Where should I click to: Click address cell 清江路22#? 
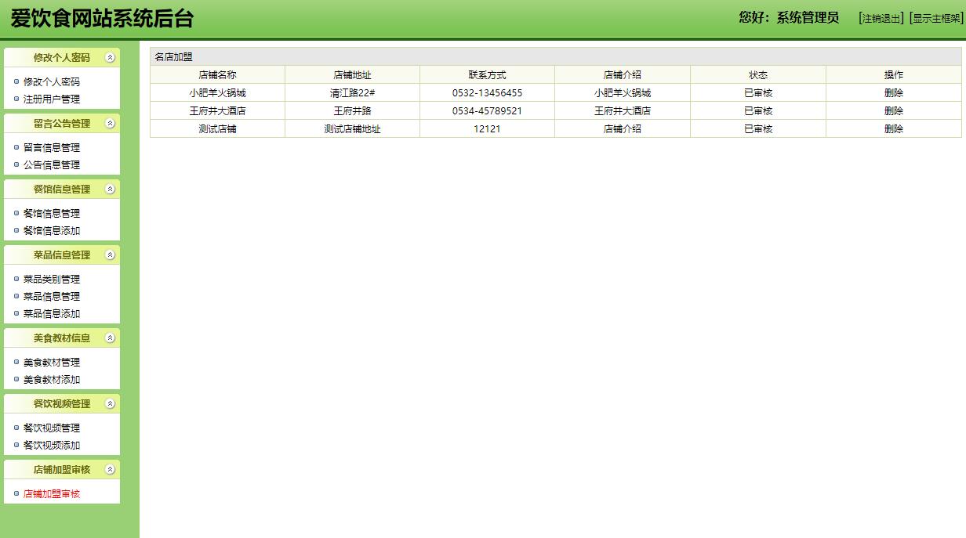pyautogui.click(x=352, y=92)
